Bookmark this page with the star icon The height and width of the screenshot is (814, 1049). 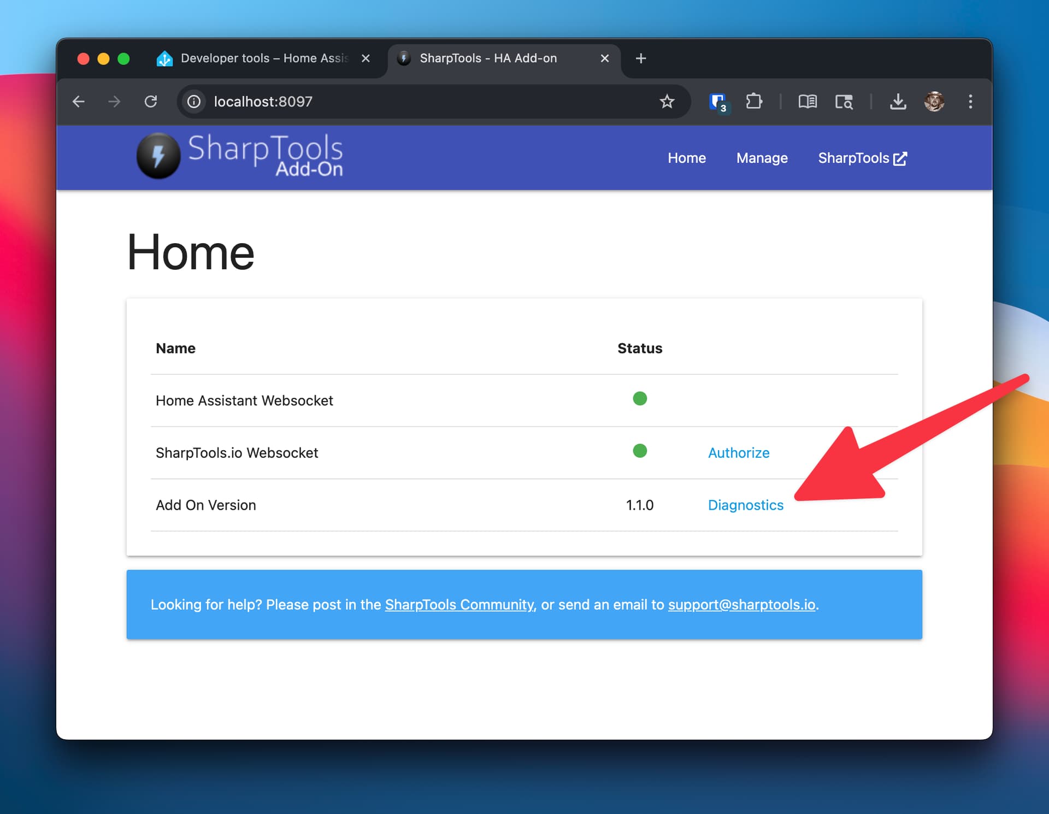(667, 102)
